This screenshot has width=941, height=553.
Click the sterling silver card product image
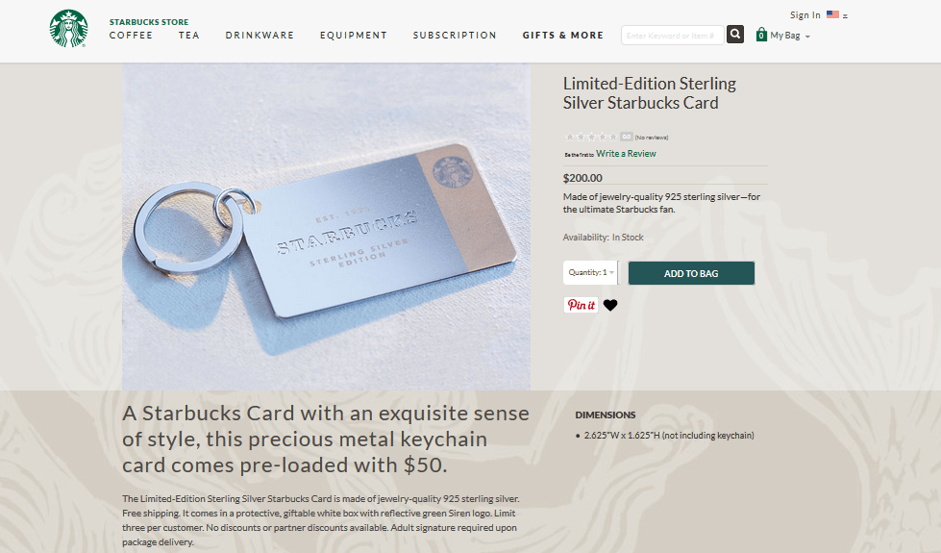(326, 227)
